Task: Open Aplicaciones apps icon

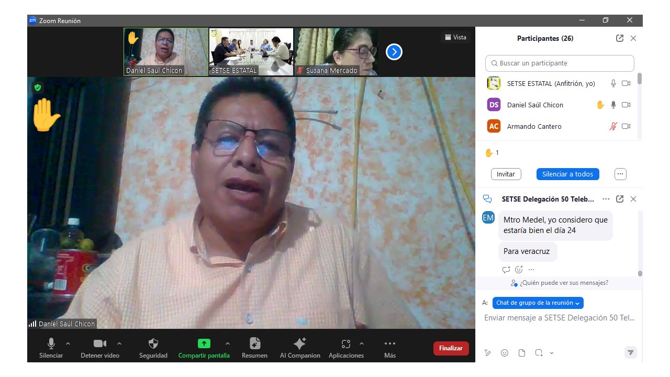Action: [x=345, y=344]
